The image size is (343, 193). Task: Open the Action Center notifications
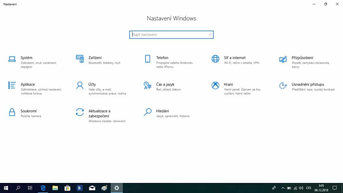335,188
